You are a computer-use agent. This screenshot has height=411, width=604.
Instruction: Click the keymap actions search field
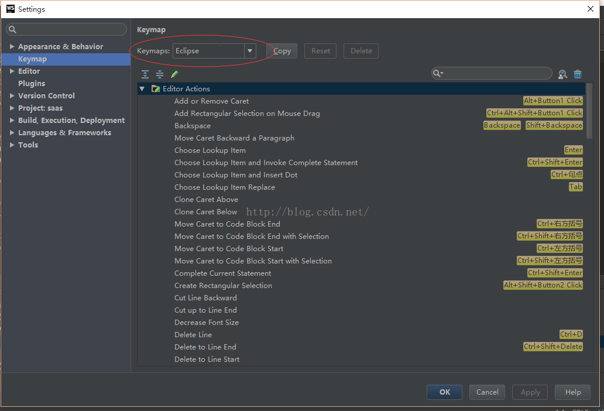tap(492, 73)
